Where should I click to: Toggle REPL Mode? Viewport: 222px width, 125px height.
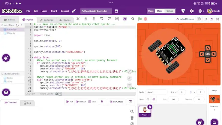116,102
